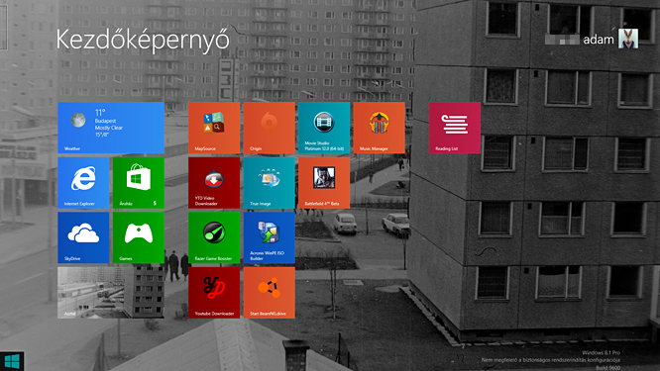Launch the Battlefield 4 Beta tile

point(324,183)
